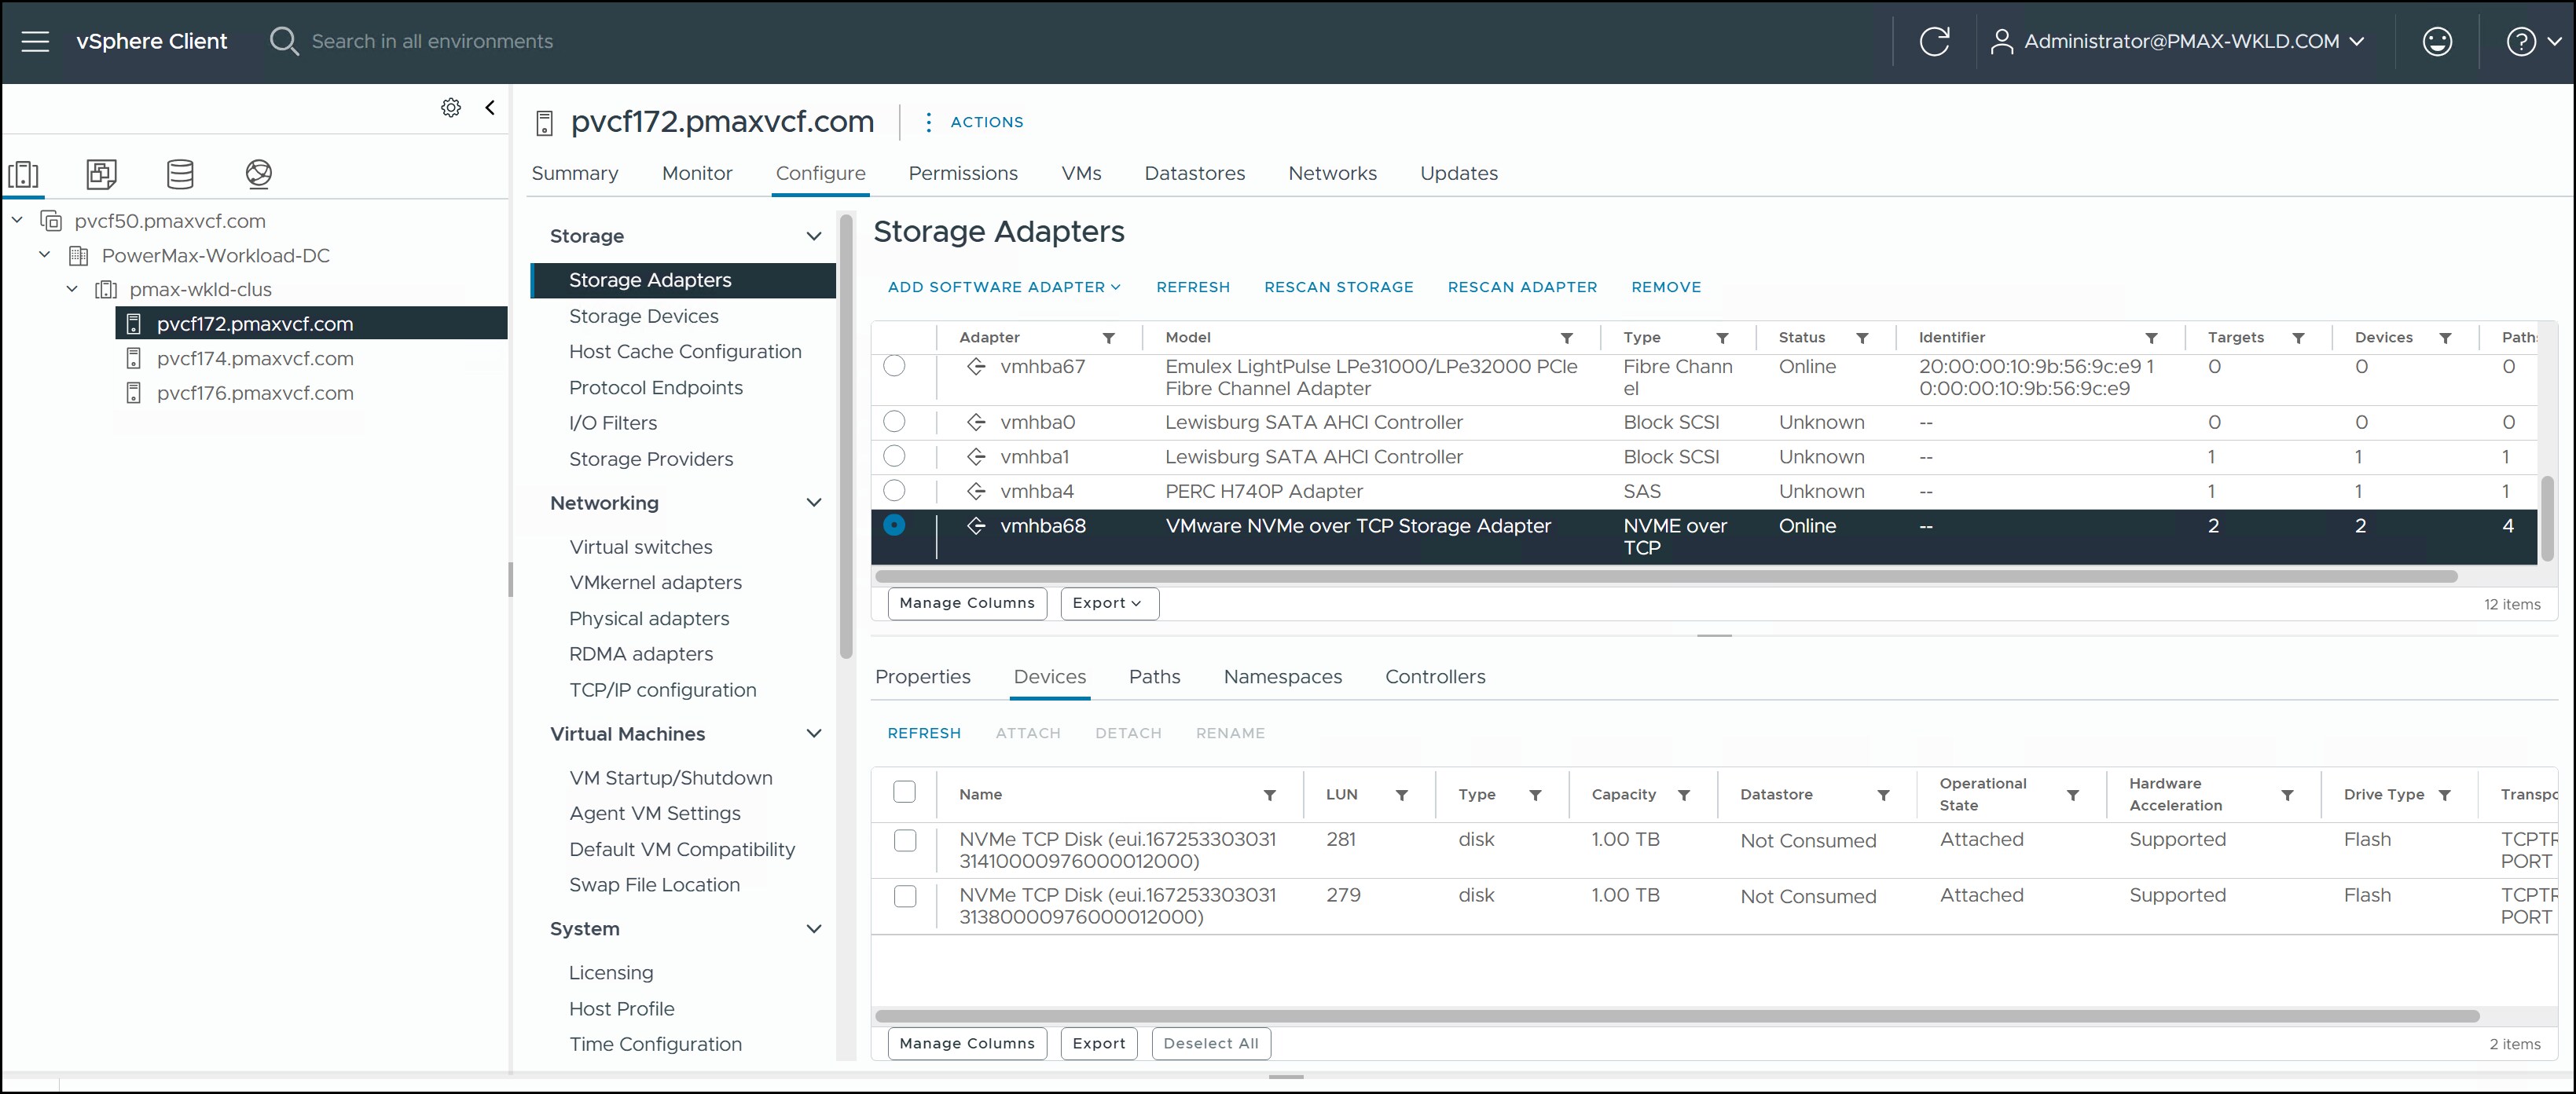
Task: Click the Adapter column filter icon
Action: [x=1109, y=338]
